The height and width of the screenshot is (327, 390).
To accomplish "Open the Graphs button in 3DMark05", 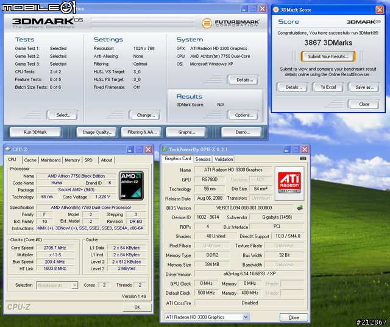I will 186,132.
